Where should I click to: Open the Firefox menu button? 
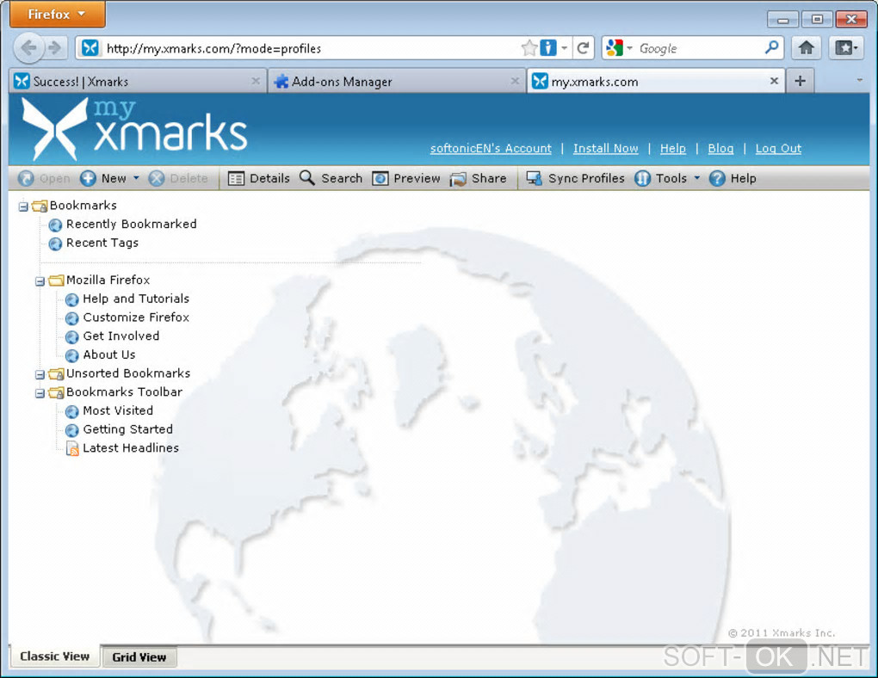pyautogui.click(x=57, y=14)
